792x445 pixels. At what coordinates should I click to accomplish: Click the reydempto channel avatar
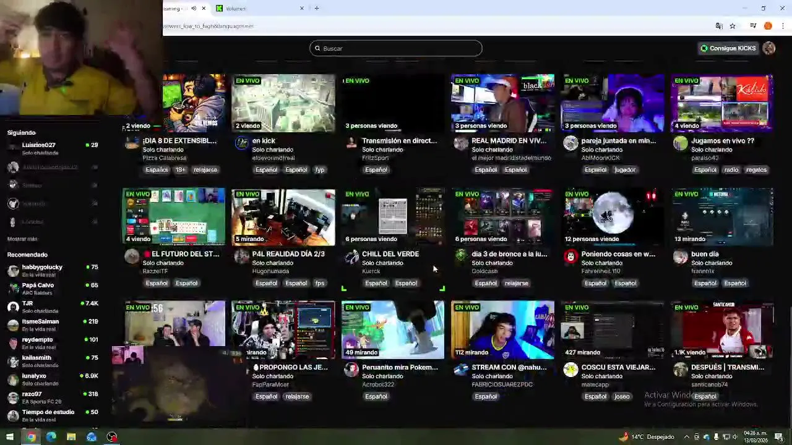tap(13, 343)
